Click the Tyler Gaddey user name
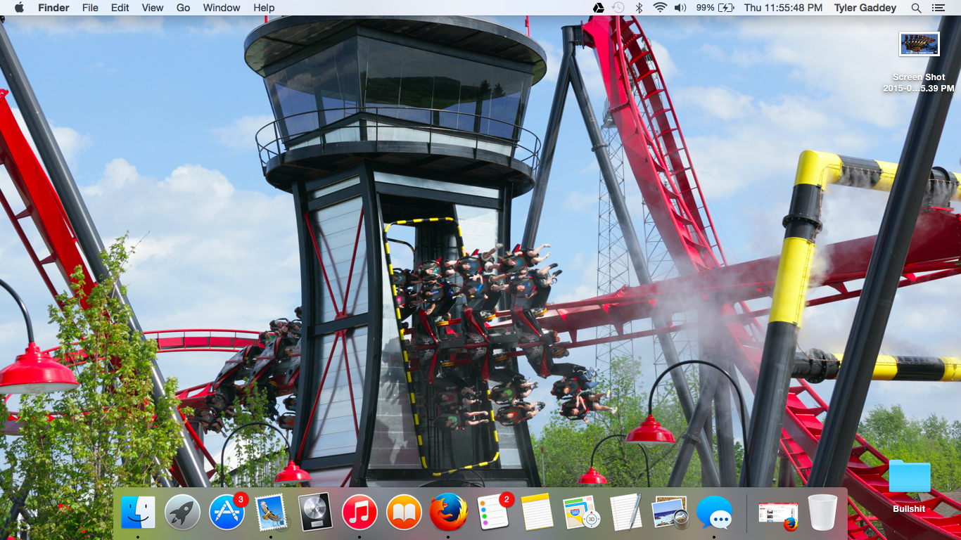This screenshot has height=540, width=961. (x=865, y=8)
